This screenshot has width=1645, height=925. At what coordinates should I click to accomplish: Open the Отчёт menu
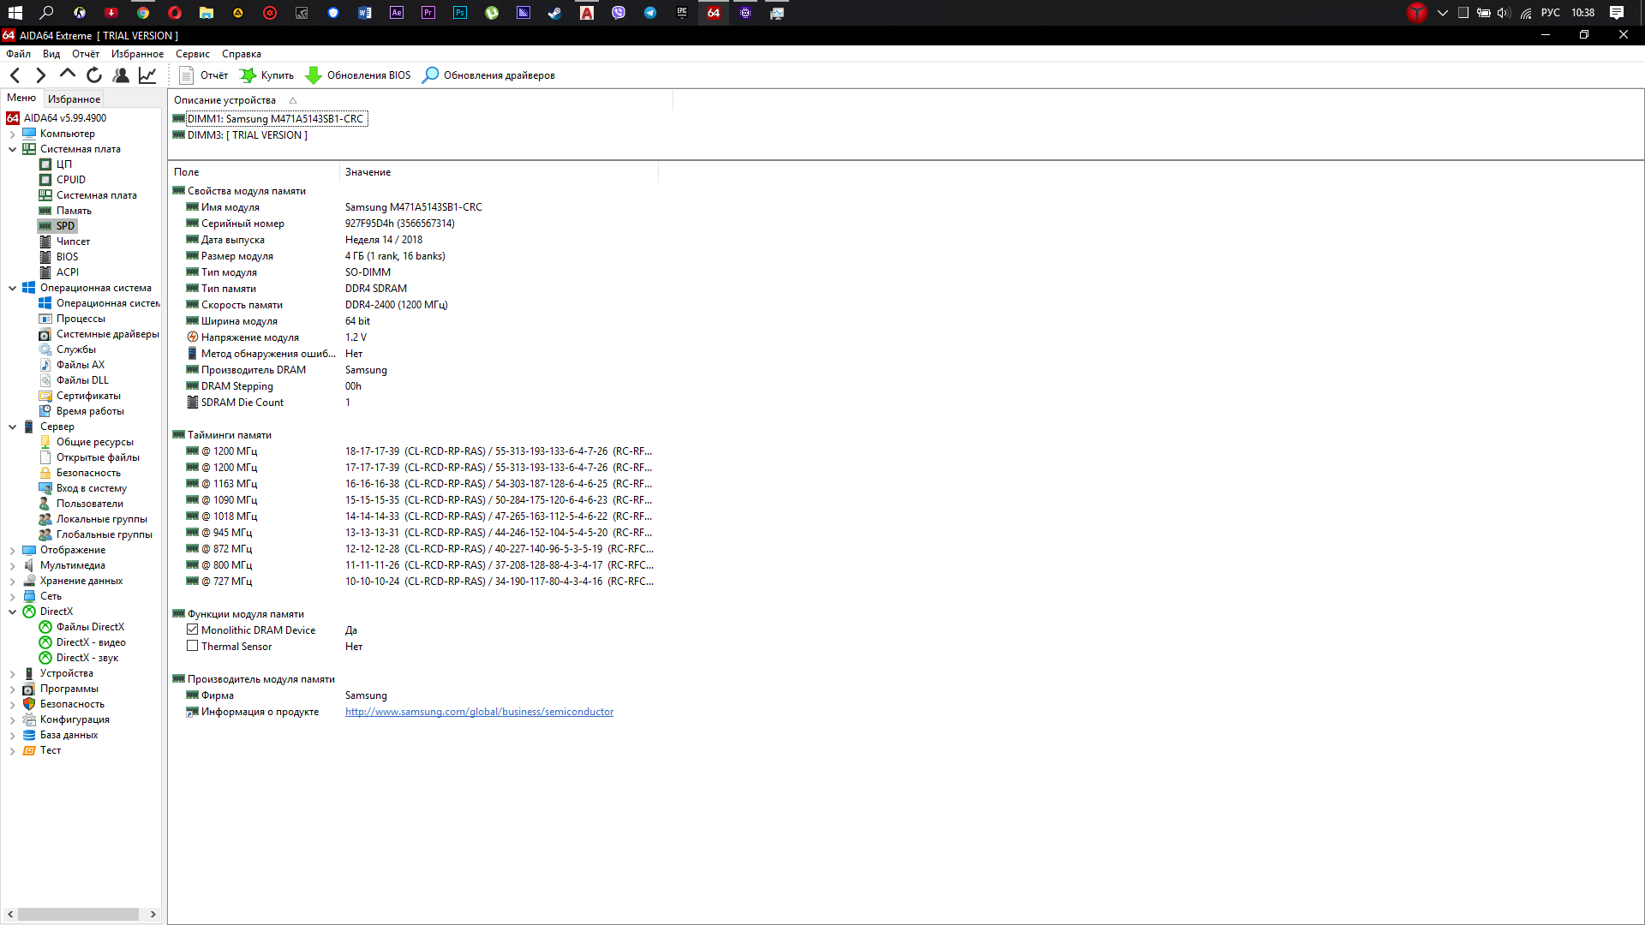[x=86, y=54]
